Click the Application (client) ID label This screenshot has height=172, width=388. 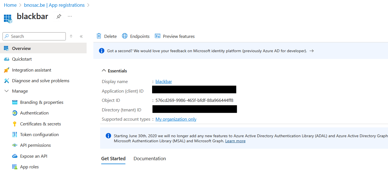click(x=123, y=91)
